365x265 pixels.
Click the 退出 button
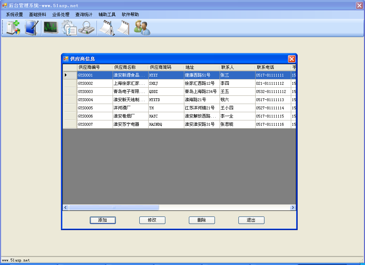(x=251, y=220)
